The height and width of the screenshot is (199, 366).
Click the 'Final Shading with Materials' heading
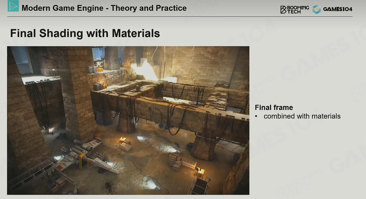coord(85,33)
